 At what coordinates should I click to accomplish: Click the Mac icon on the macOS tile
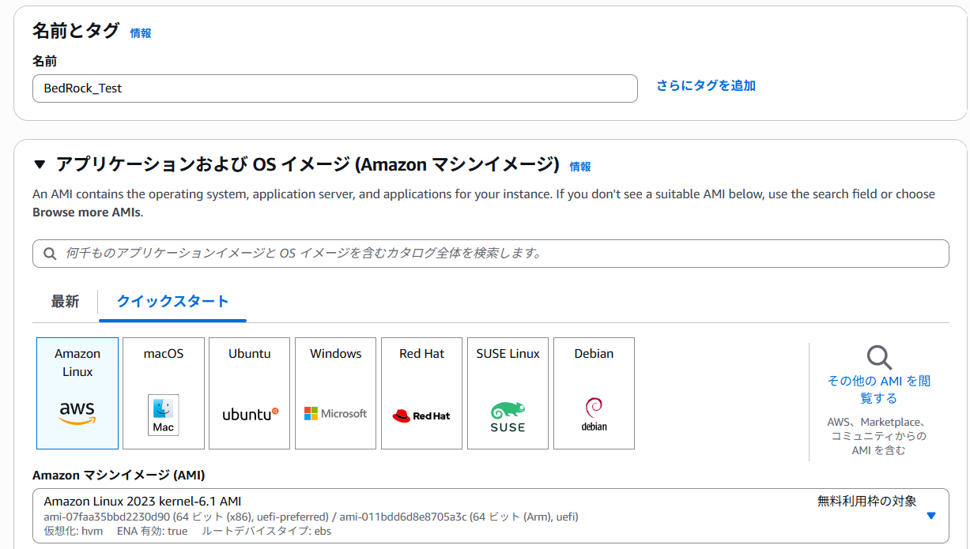click(x=163, y=414)
